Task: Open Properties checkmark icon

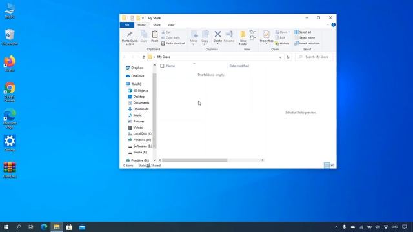Action: pos(267,34)
